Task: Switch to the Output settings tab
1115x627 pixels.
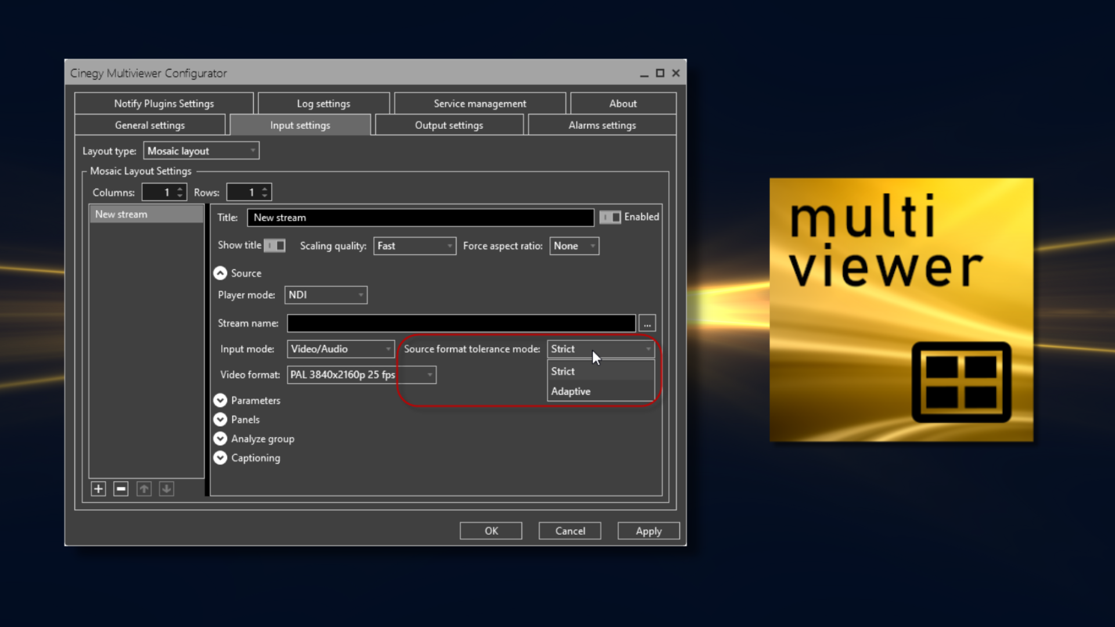Action: click(x=448, y=125)
